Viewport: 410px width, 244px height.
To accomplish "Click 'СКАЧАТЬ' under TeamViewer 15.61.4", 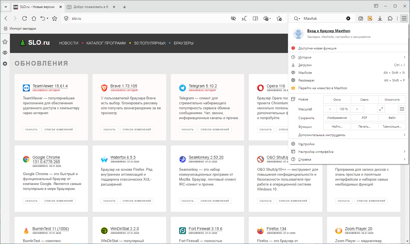I will point(31,130).
